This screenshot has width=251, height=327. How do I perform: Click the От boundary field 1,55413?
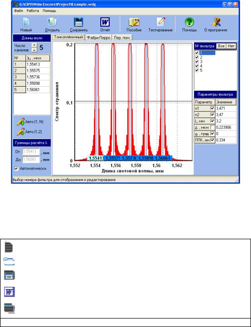[31, 152]
